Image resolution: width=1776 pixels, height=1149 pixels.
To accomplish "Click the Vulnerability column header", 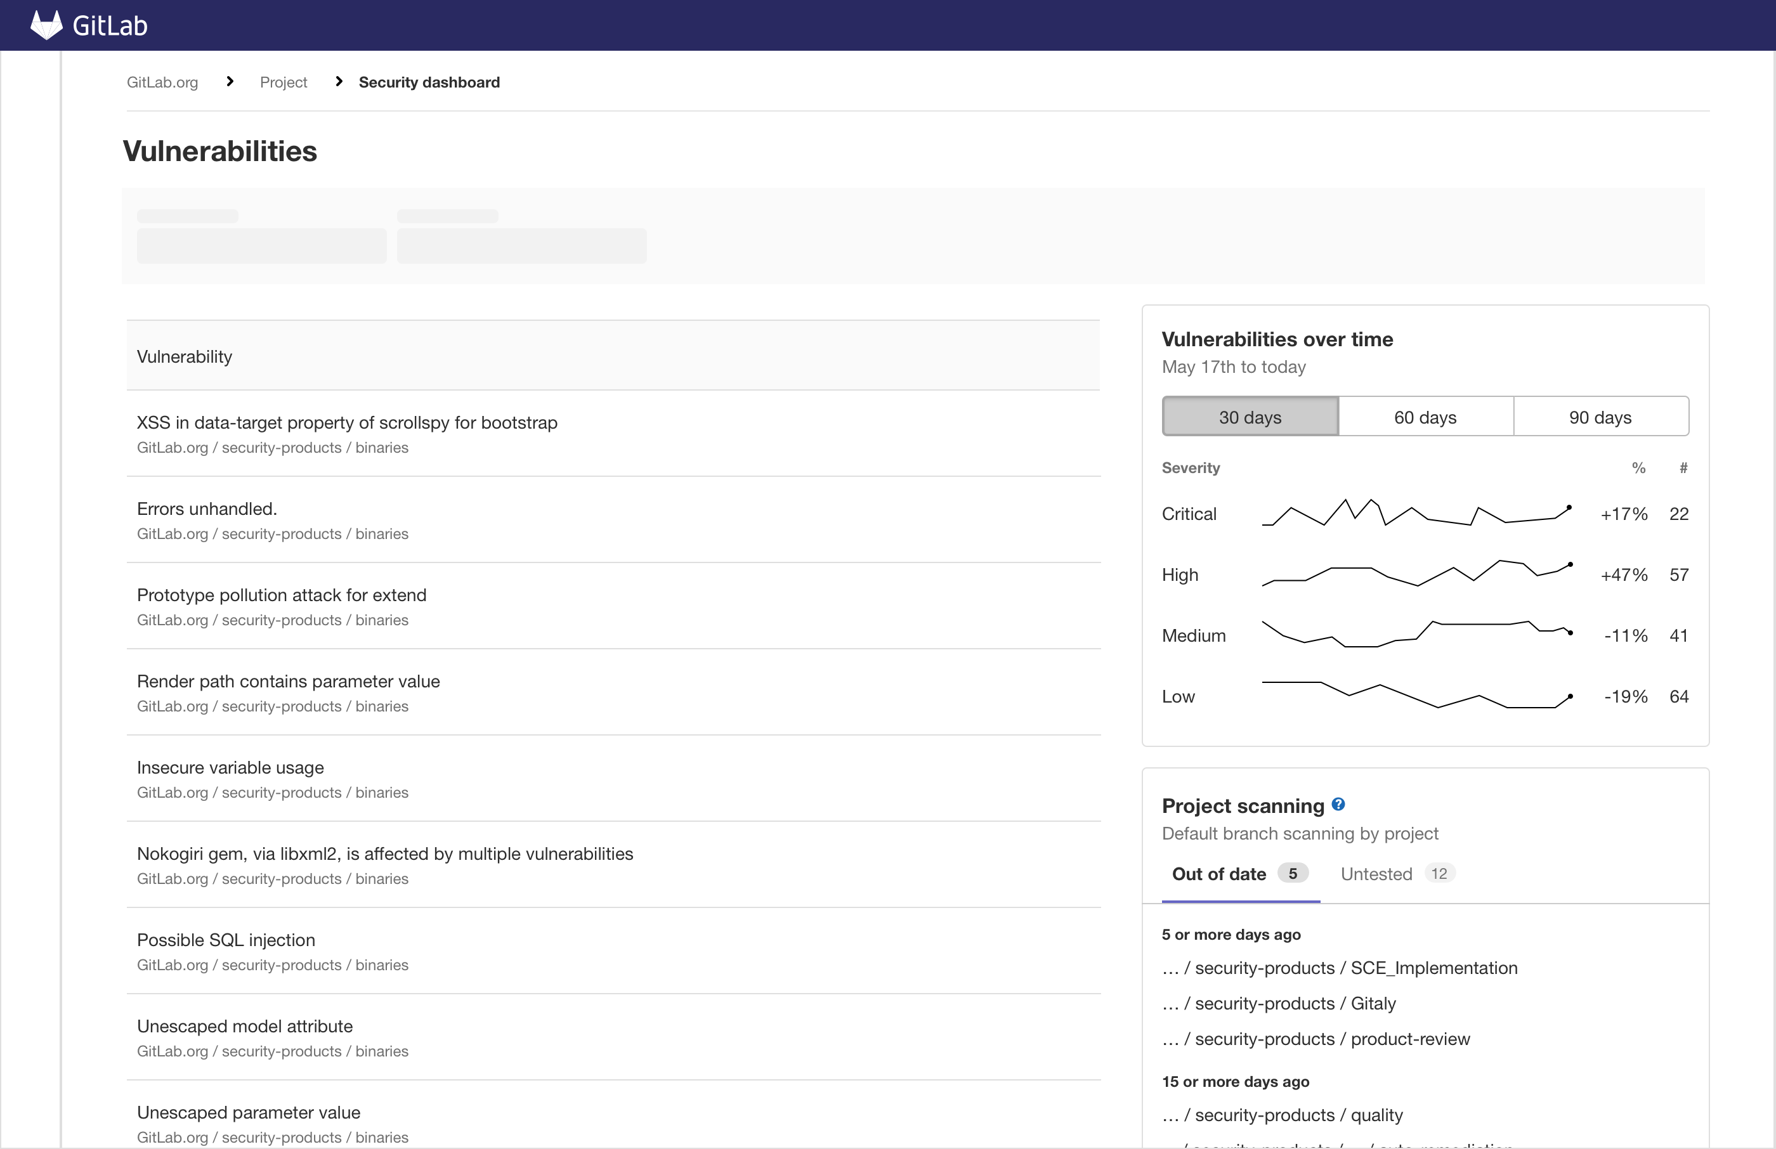I will pyautogui.click(x=185, y=356).
